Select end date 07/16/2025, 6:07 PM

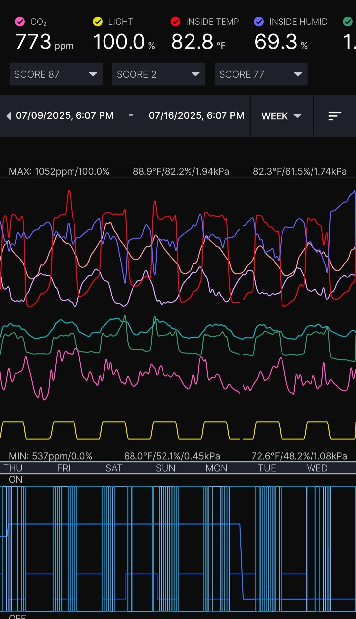click(196, 115)
